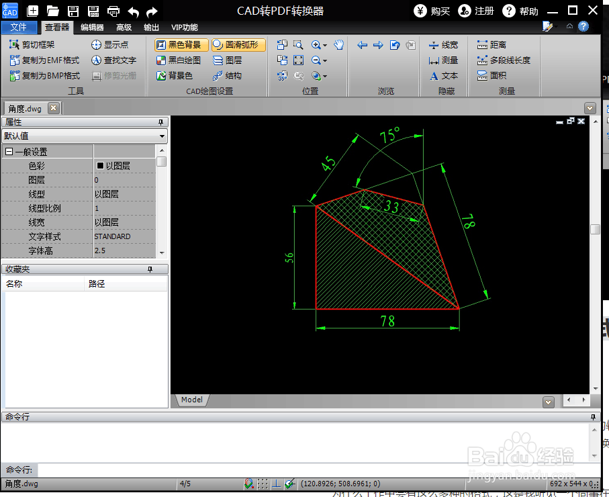This screenshot has width=609, height=497.
Task: Switch to the 输出 output tab
Action: click(152, 28)
